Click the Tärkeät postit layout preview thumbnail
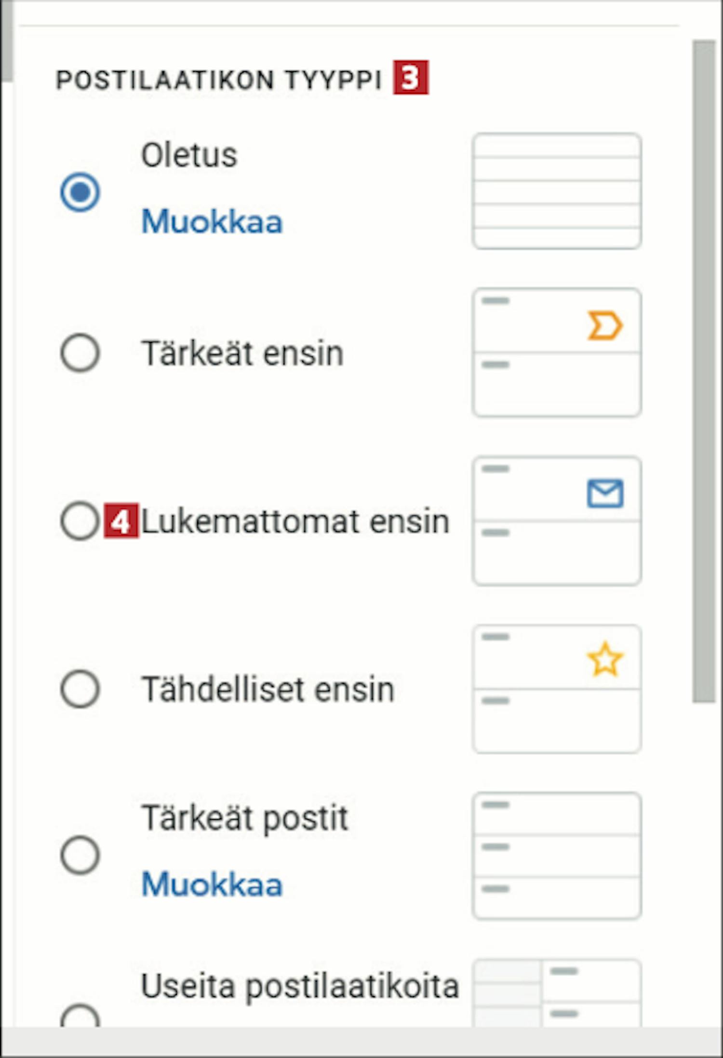 [557, 855]
